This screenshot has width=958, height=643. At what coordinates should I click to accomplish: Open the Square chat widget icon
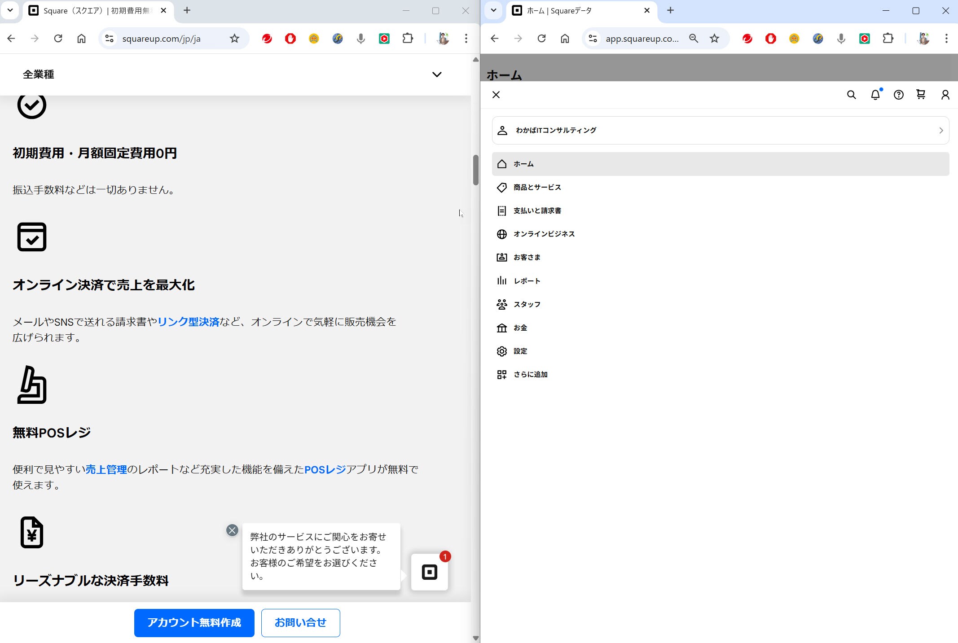pos(430,572)
